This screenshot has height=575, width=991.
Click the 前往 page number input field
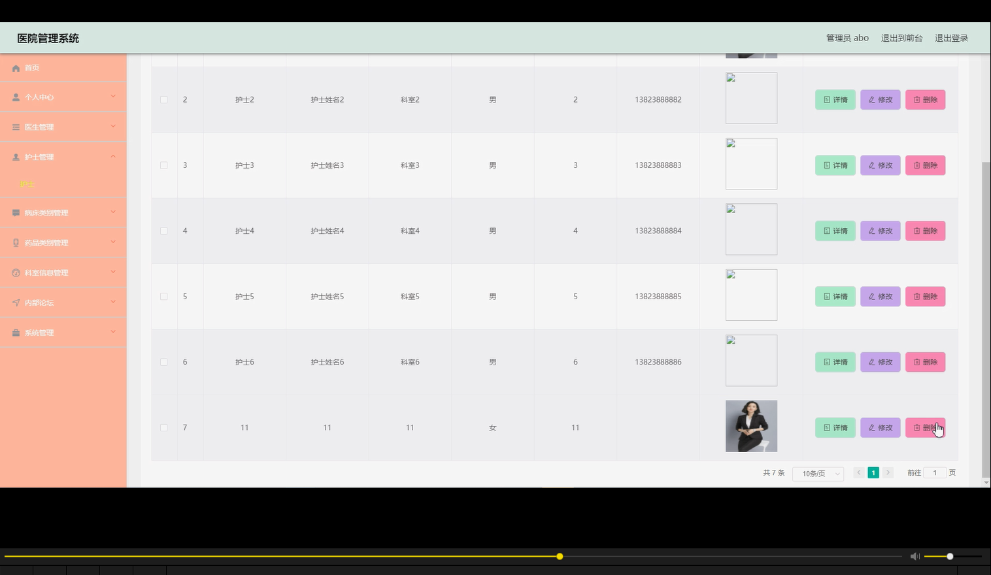pos(935,472)
